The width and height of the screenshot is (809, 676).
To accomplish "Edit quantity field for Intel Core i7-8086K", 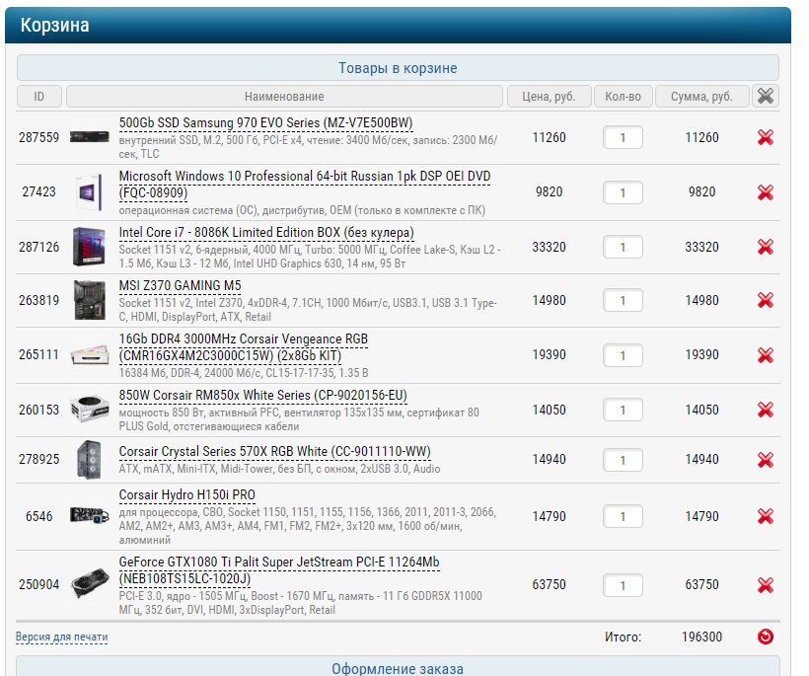I will coord(623,247).
